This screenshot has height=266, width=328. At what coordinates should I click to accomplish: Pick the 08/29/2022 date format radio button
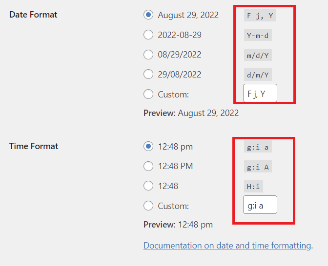click(x=148, y=55)
